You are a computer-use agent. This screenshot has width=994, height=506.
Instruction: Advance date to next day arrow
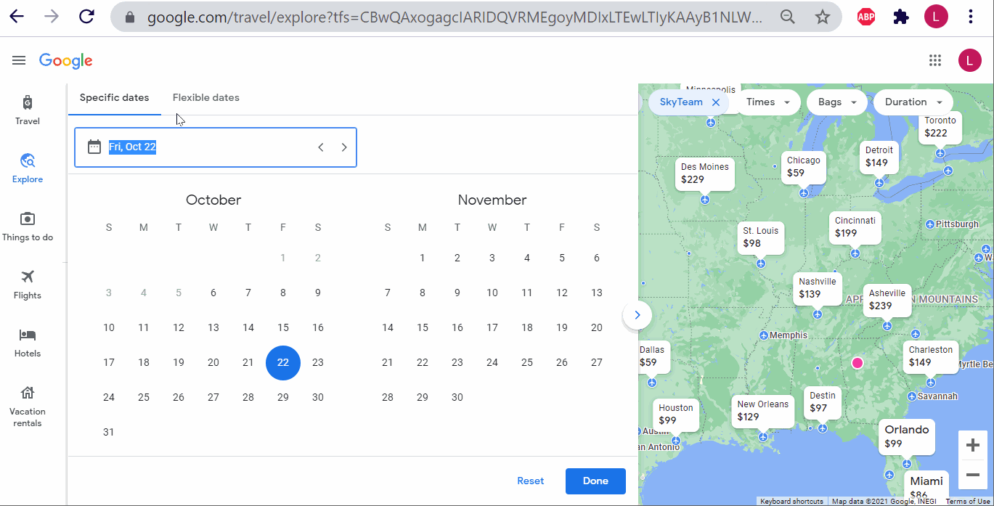point(344,147)
